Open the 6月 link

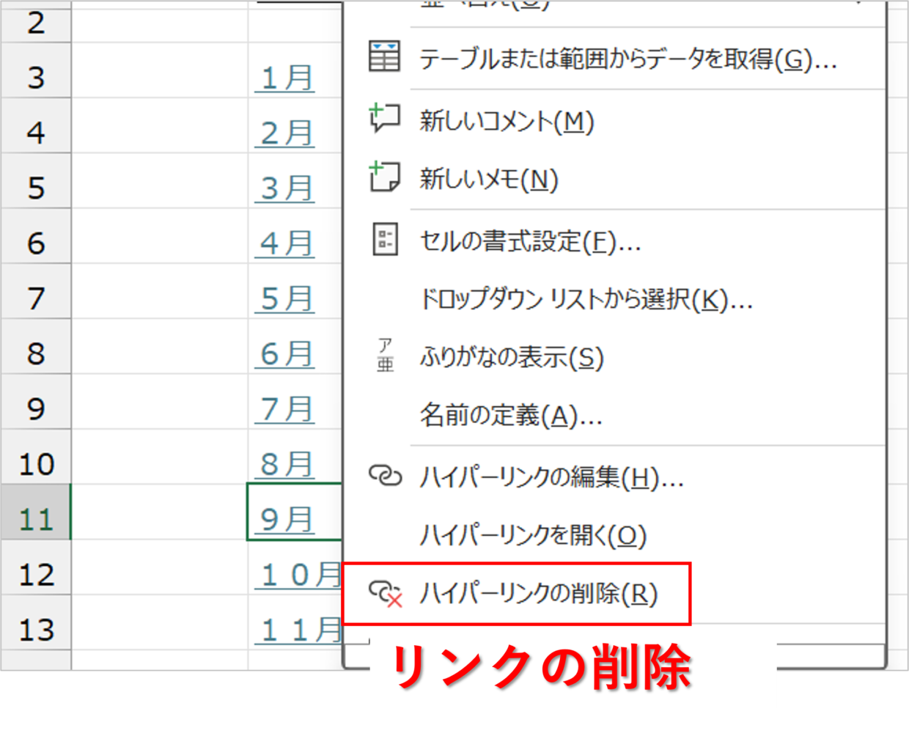(286, 354)
